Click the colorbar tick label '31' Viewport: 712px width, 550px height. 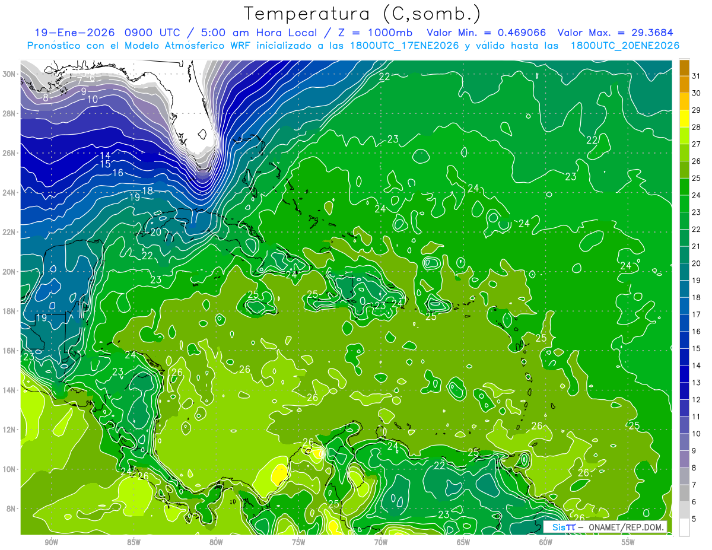[x=697, y=76]
